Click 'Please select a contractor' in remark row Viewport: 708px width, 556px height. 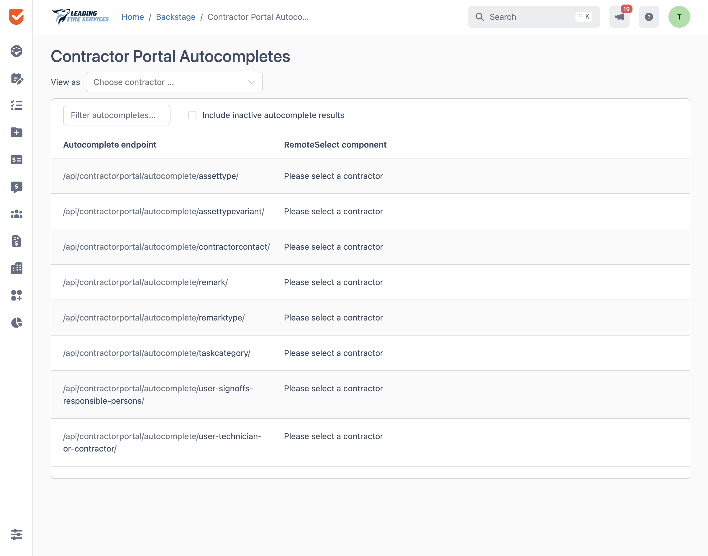tap(333, 282)
